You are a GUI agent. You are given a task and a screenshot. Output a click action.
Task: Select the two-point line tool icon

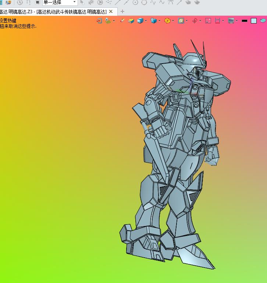(118, 2)
